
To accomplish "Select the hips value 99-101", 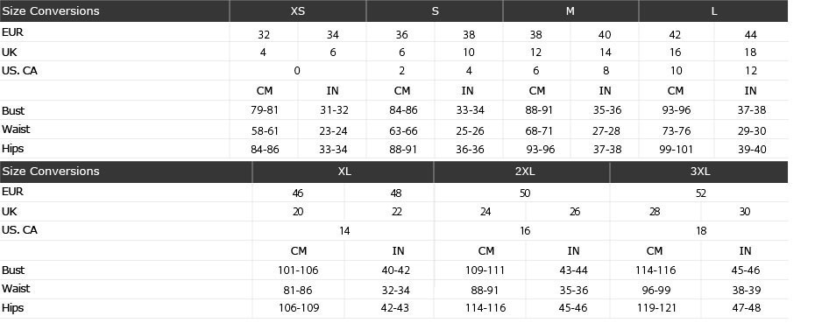I will [x=676, y=149].
